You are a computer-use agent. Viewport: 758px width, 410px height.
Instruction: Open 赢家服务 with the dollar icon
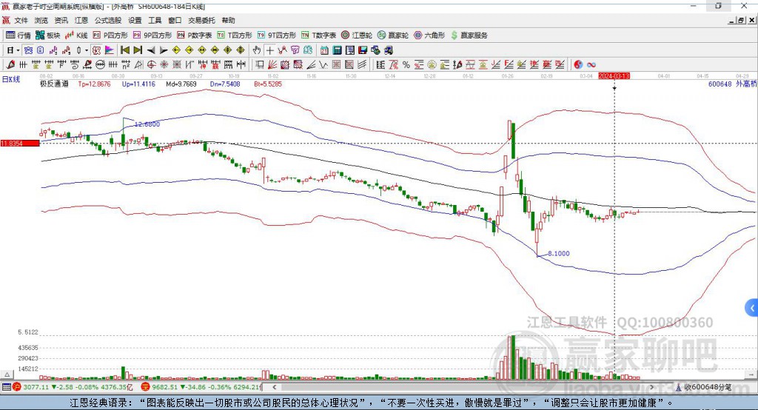click(469, 36)
